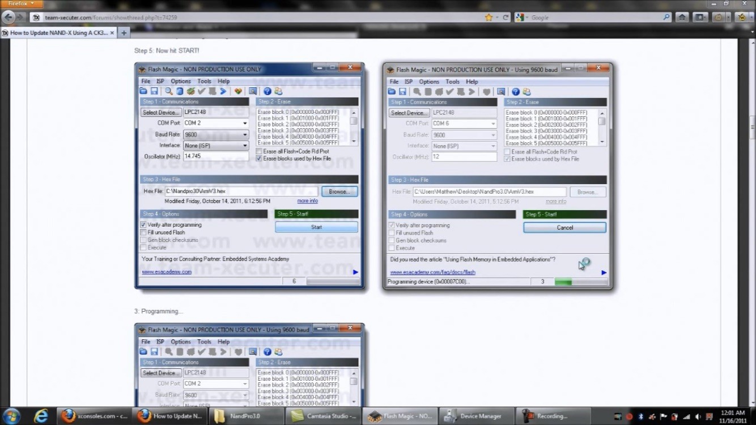Launch Internet Explorer from the taskbar

click(x=41, y=416)
